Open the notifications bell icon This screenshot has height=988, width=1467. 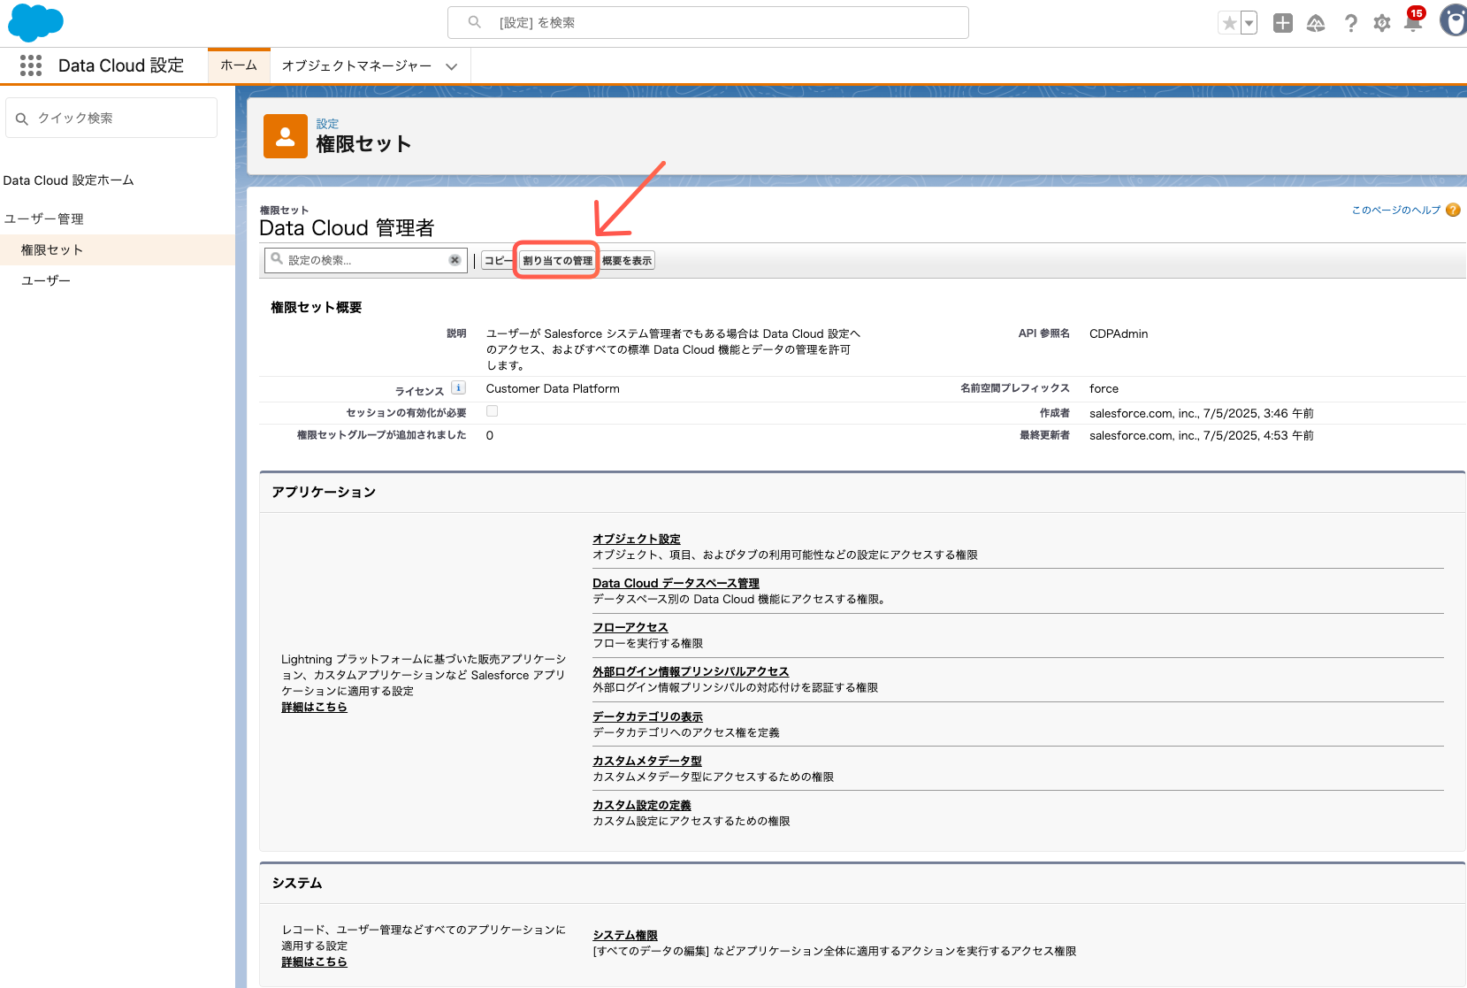1413,21
